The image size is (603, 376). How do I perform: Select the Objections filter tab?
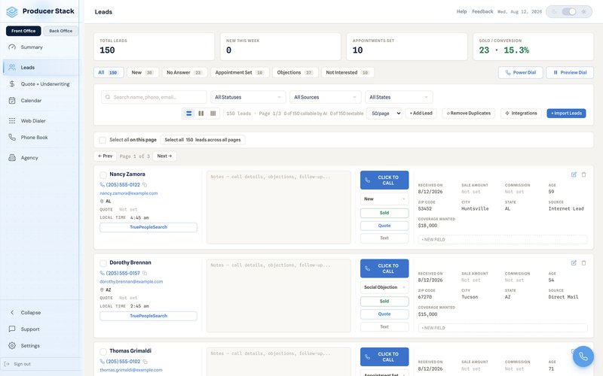tap(295, 72)
